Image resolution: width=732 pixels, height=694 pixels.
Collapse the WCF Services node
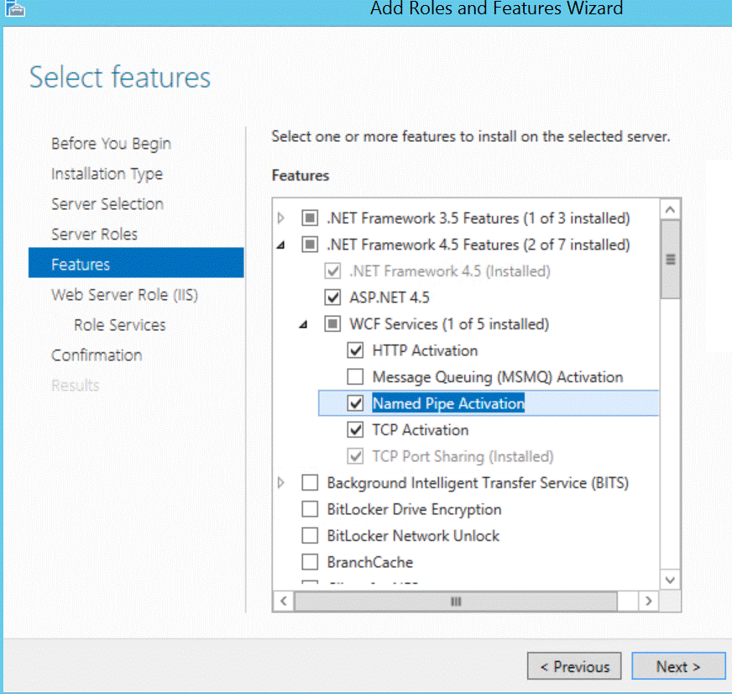[x=304, y=324]
